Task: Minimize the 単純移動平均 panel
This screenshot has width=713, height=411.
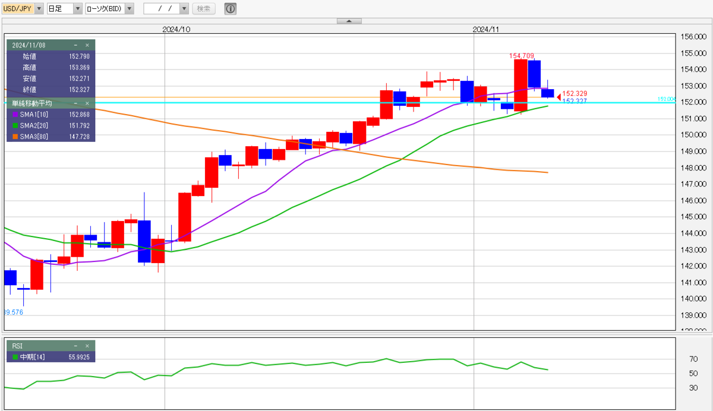Action: (75, 103)
